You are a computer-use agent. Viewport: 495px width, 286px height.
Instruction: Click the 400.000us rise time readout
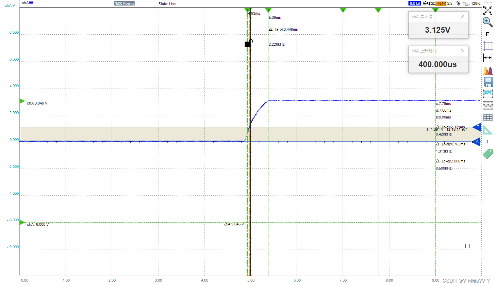tap(438, 64)
